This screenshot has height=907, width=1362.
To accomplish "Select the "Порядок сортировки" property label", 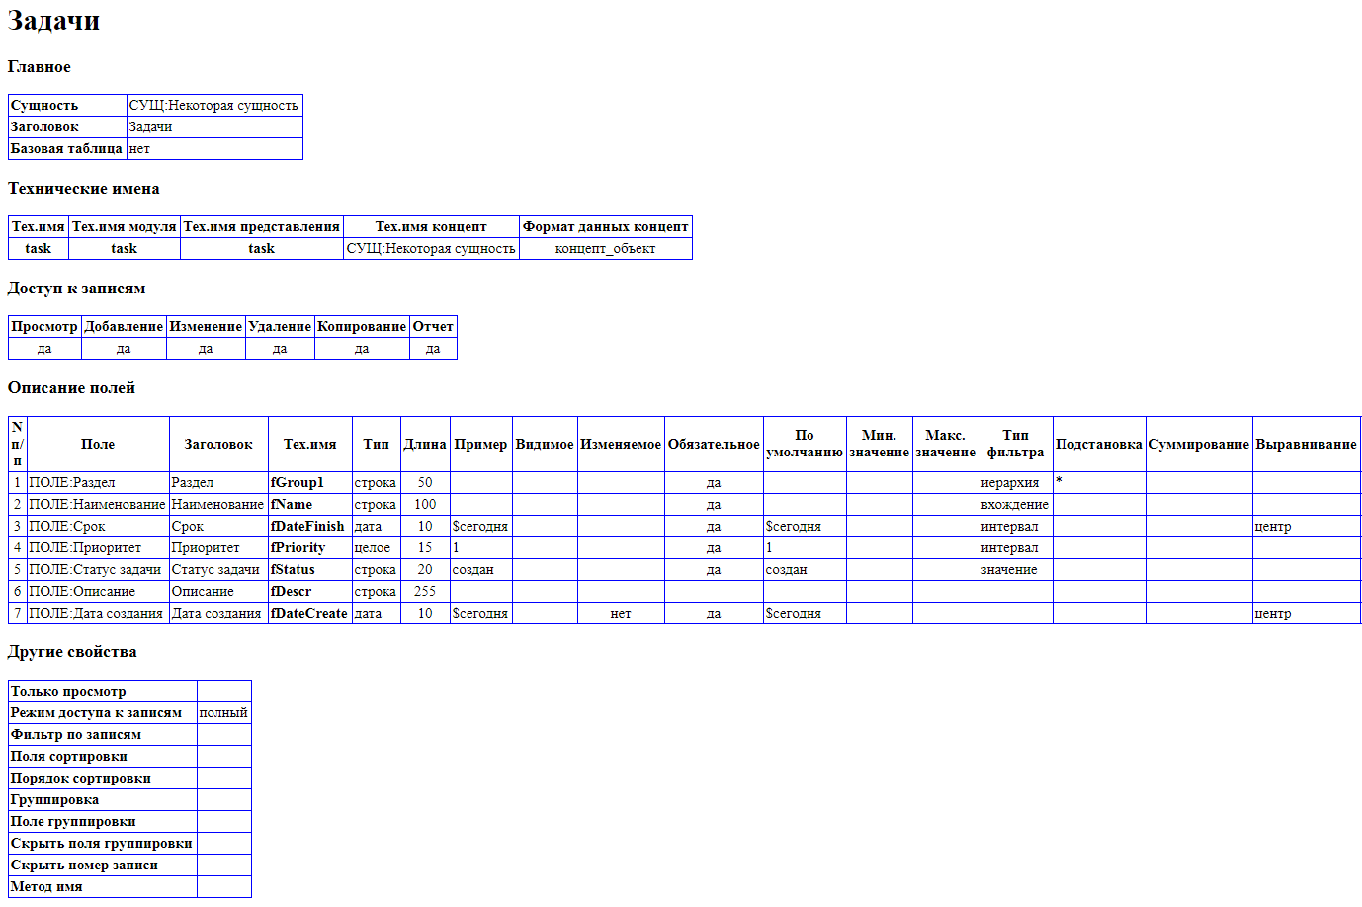I will click(x=103, y=778).
